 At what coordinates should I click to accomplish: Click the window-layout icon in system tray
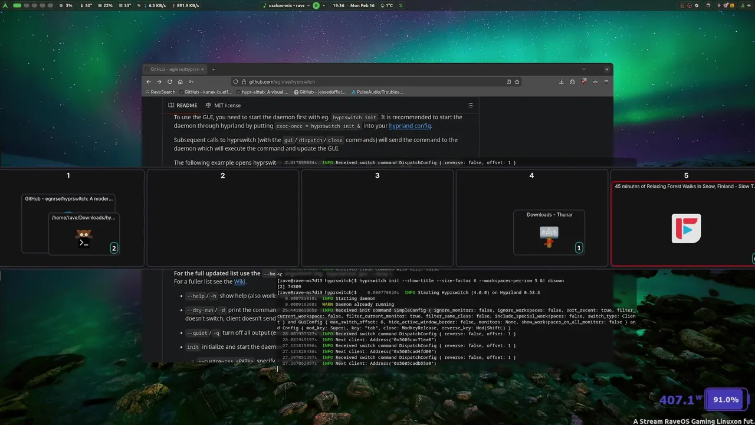[x=708, y=5]
